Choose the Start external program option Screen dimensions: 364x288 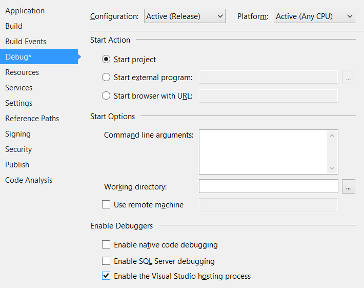click(x=106, y=78)
